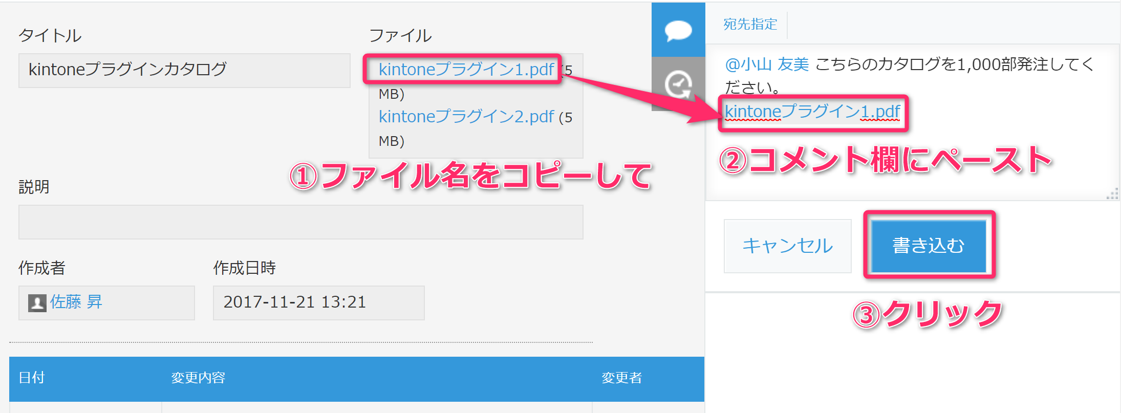Click the 作成日時 value 2017-11-21 13:21
This screenshot has width=1121, height=413.
pos(318,302)
